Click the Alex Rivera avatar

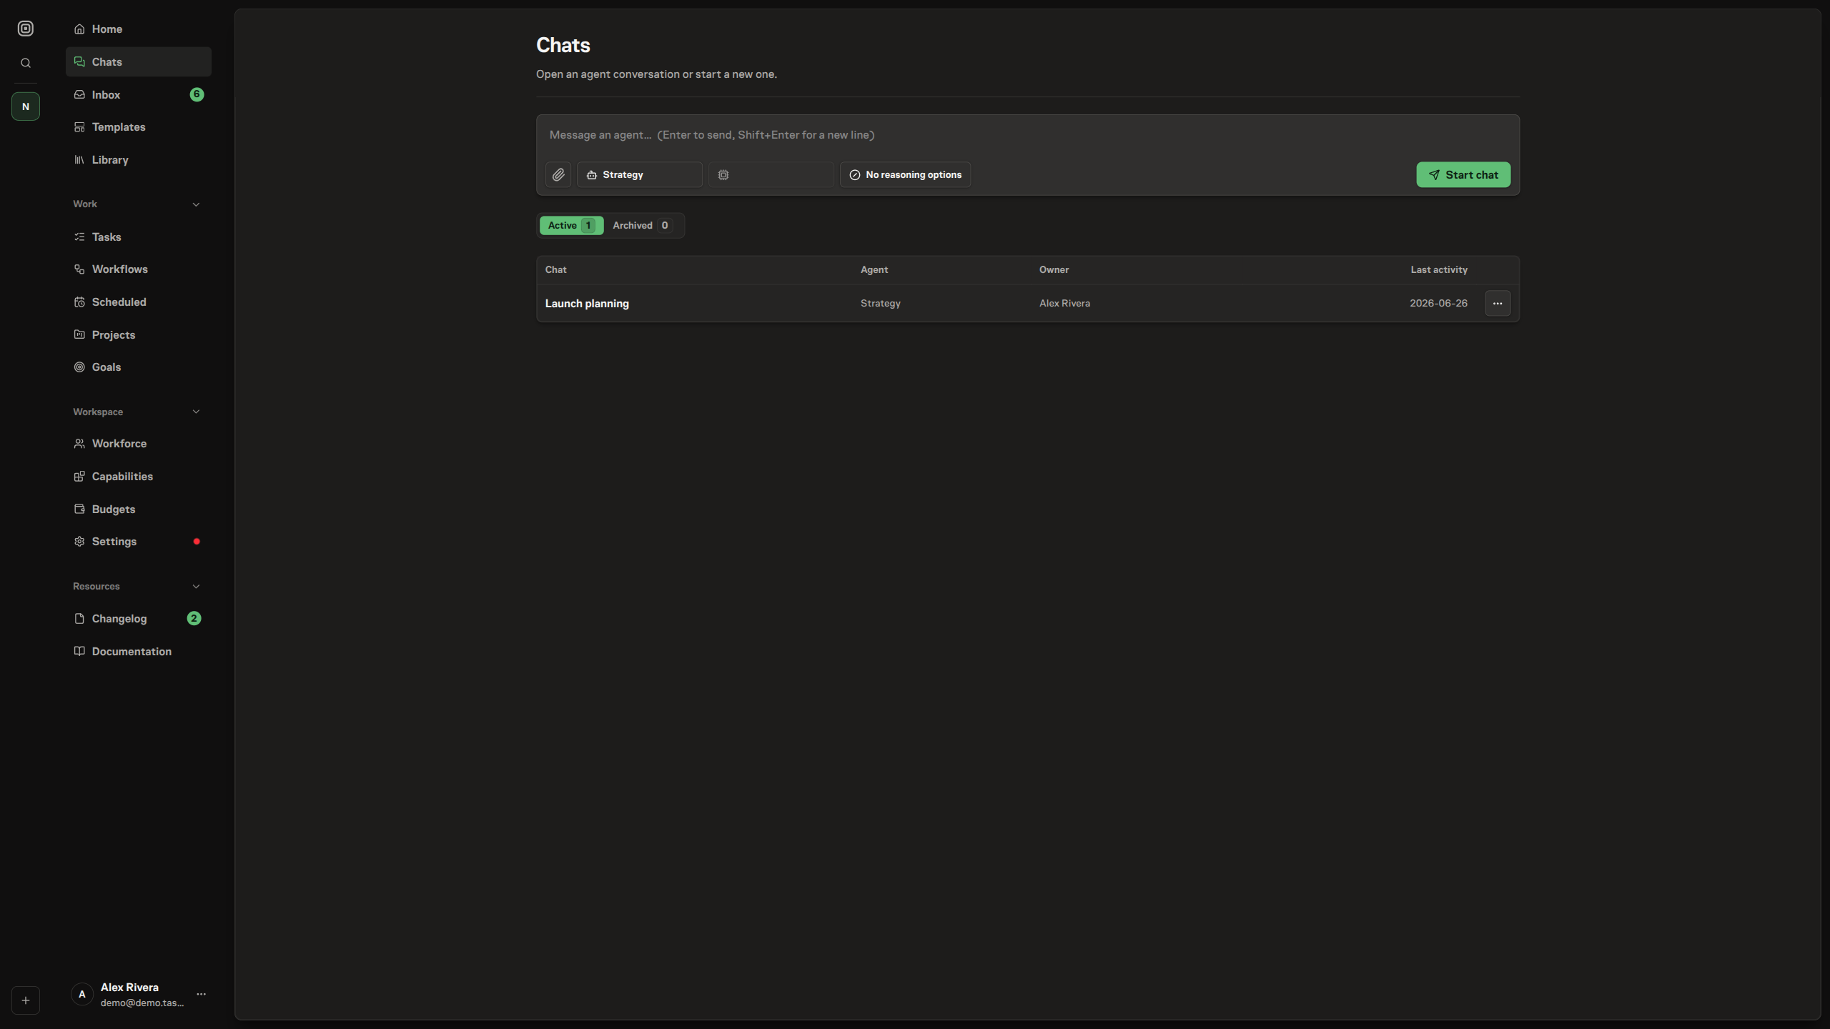(82, 994)
